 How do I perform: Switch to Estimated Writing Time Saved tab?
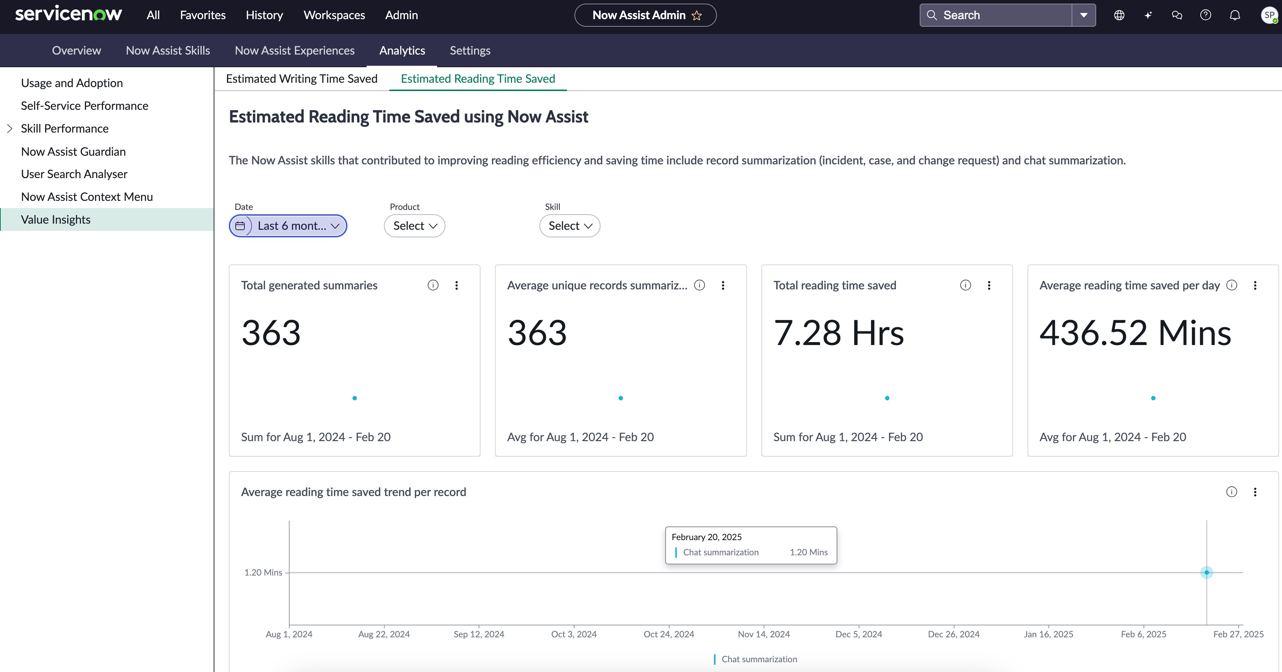coord(302,79)
